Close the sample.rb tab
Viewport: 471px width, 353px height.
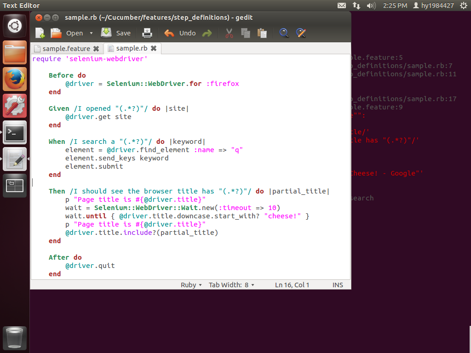[154, 48]
